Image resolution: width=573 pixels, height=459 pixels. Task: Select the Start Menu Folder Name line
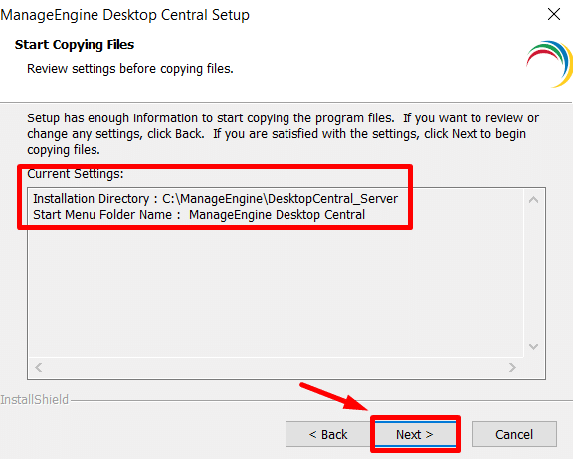[x=199, y=215]
